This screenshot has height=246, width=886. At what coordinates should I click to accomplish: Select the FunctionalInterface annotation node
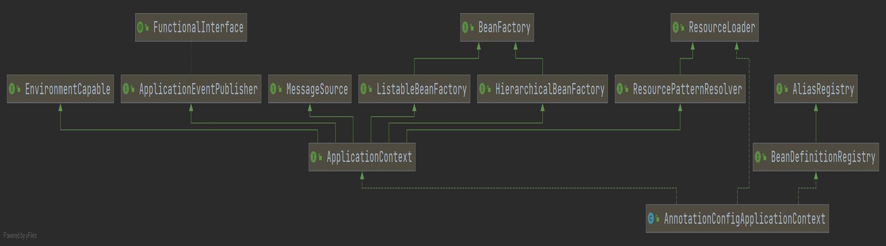coord(191,28)
